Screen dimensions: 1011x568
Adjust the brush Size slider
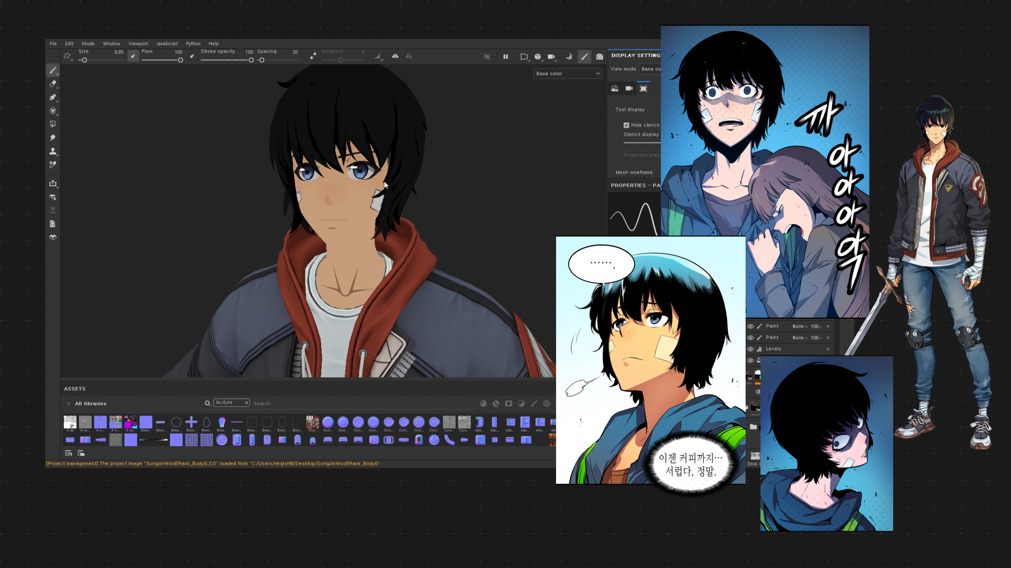click(x=102, y=60)
